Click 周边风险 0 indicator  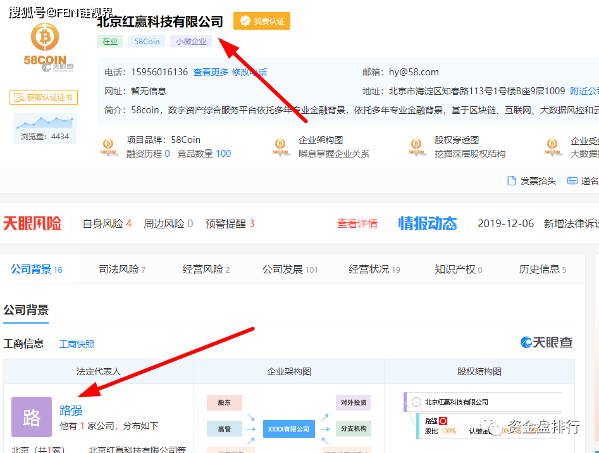pos(168,223)
